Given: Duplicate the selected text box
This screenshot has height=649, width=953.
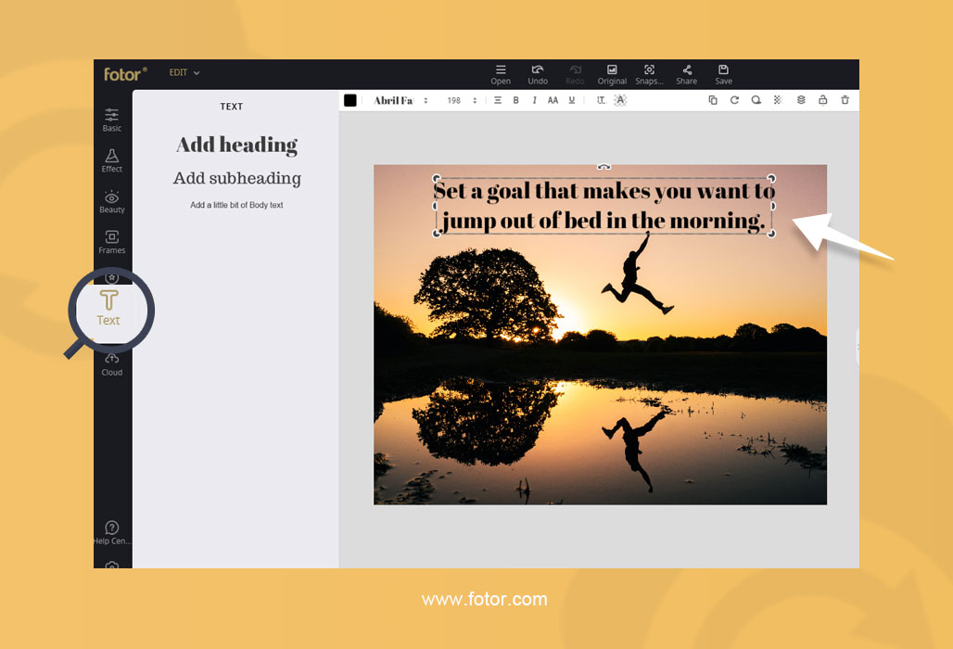Looking at the screenshot, I should 713,100.
